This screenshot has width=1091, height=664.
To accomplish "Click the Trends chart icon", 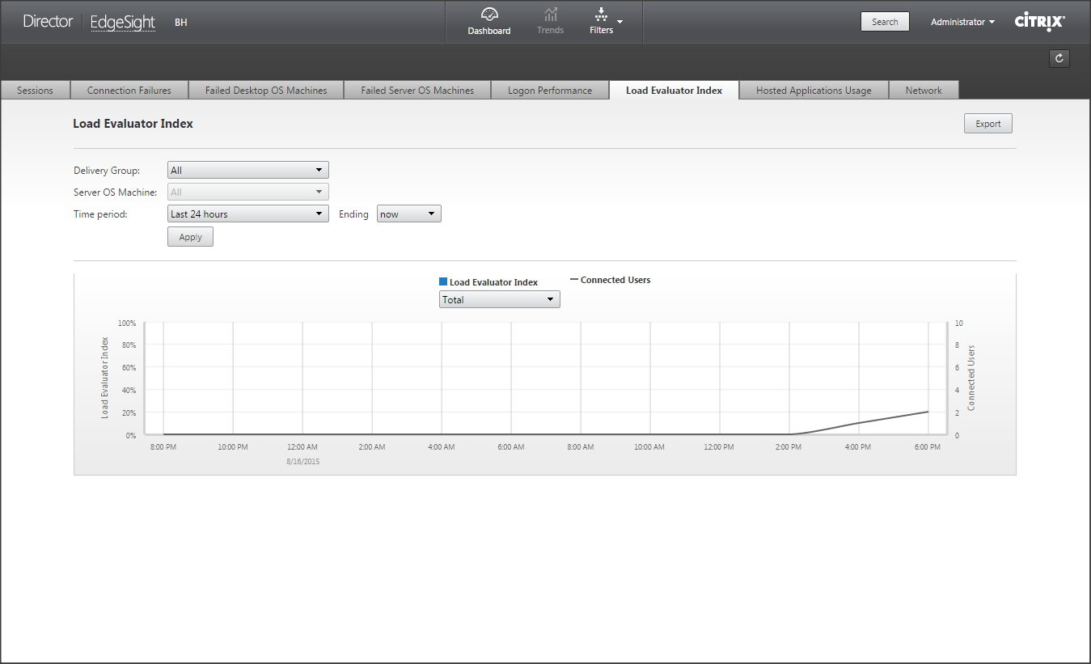I will [x=550, y=15].
